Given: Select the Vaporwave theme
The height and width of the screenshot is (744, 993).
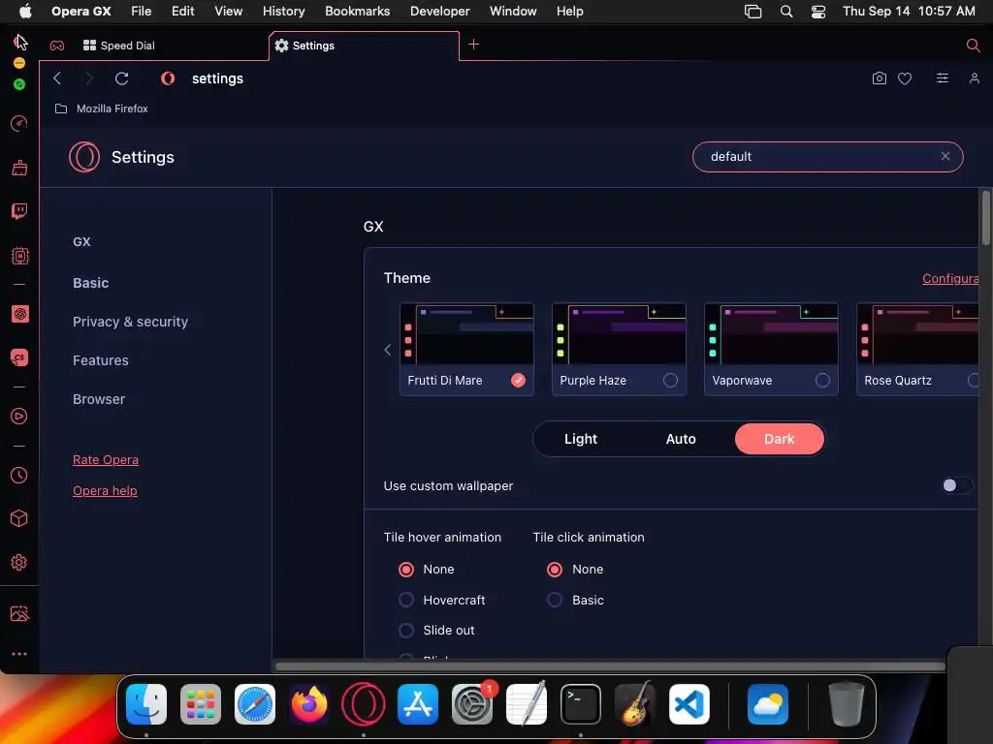Looking at the screenshot, I should tap(771, 349).
